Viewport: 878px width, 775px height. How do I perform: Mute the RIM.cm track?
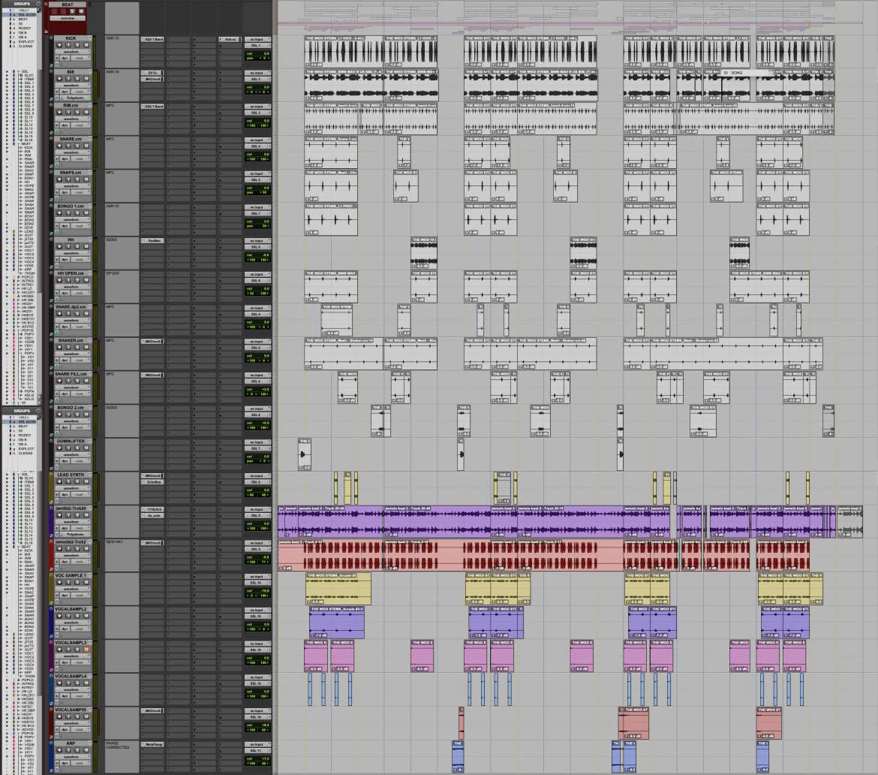click(x=86, y=112)
